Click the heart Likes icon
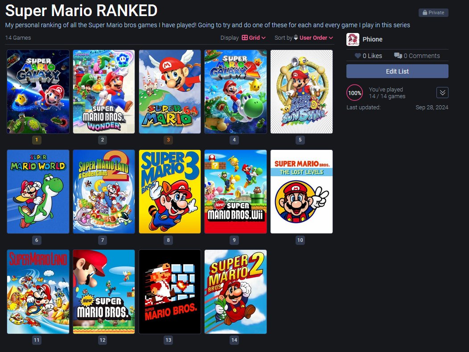Viewport: 469px width, 352px height. (358, 56)
